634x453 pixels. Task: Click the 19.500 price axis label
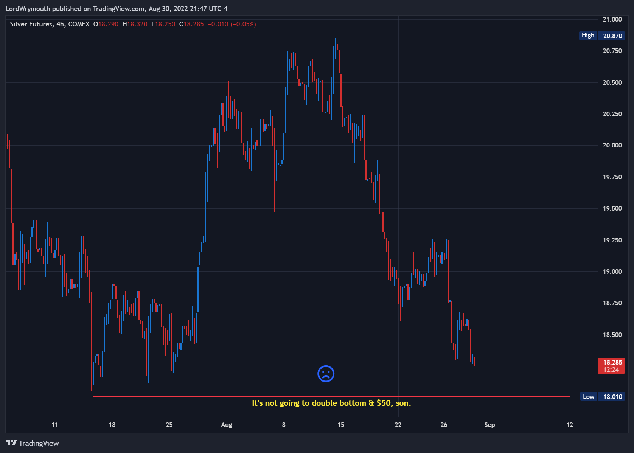click(x=612, y=208)
